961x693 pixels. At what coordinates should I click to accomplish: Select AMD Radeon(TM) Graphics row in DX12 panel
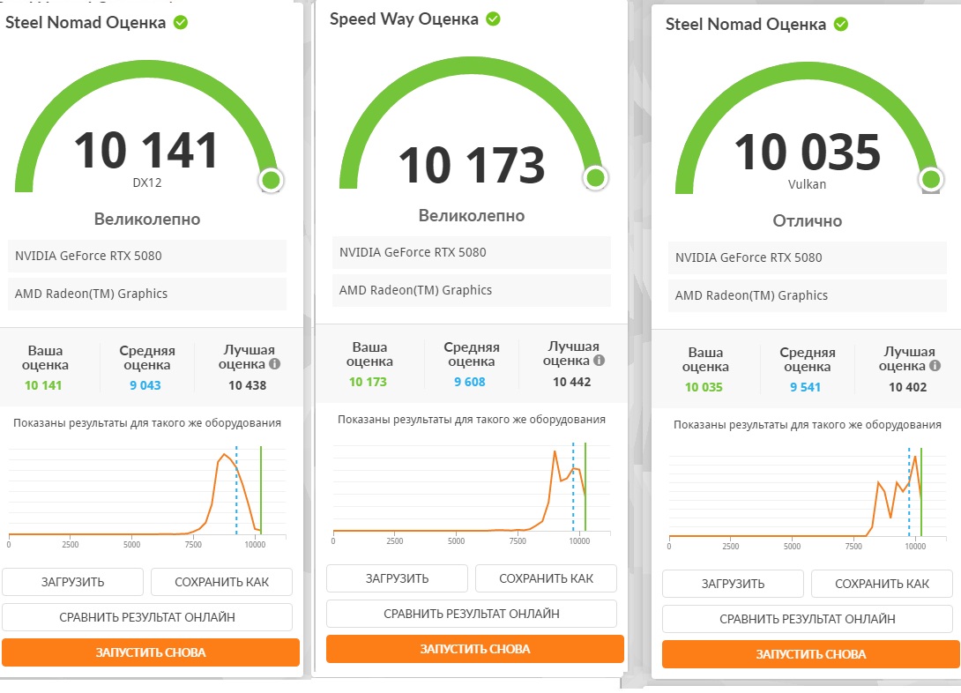click(147, 294)
